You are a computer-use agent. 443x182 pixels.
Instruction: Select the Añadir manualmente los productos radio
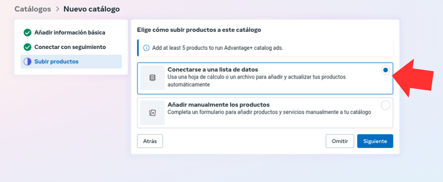tap(385, 105)
